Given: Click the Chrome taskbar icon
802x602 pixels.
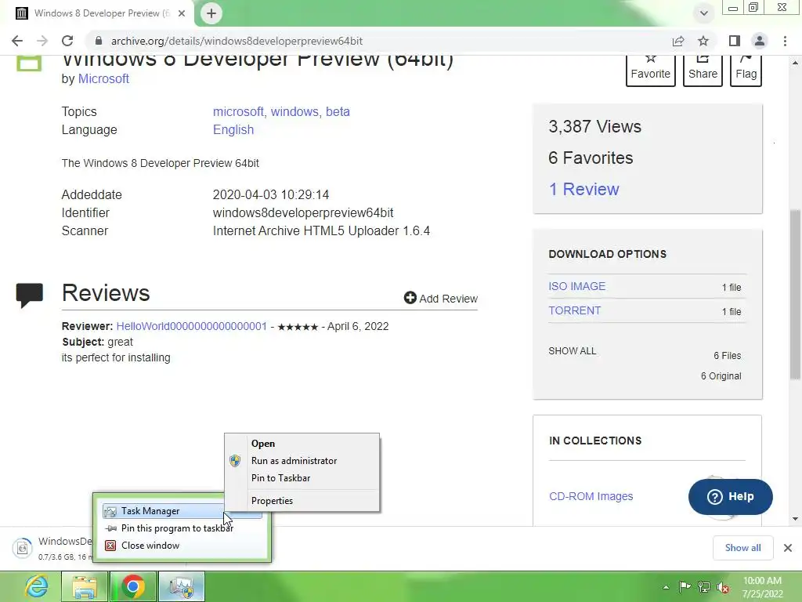Looking at the screenshot, I should (x=133, y=586).
